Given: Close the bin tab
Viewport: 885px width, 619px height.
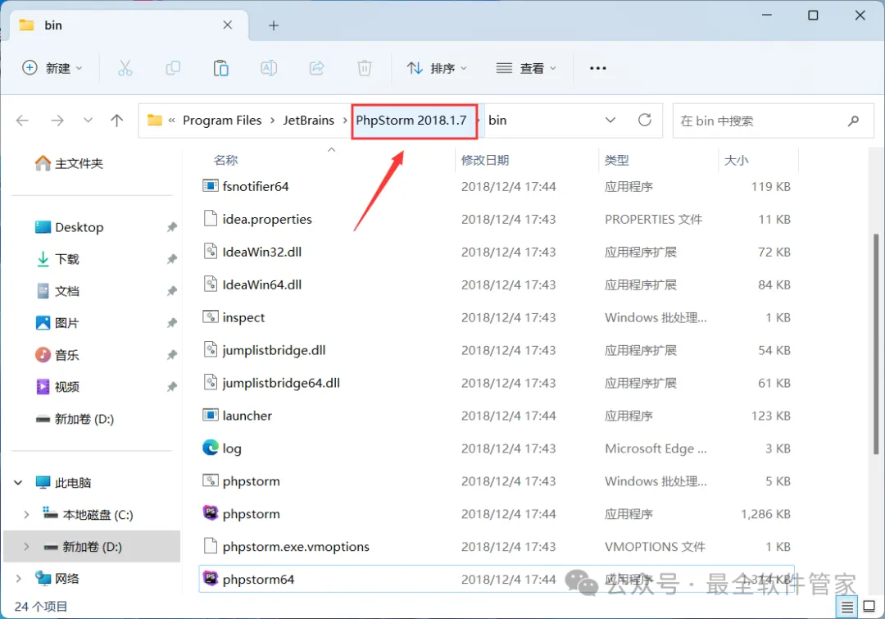Looking at the screenshot, I should (228, 25).
